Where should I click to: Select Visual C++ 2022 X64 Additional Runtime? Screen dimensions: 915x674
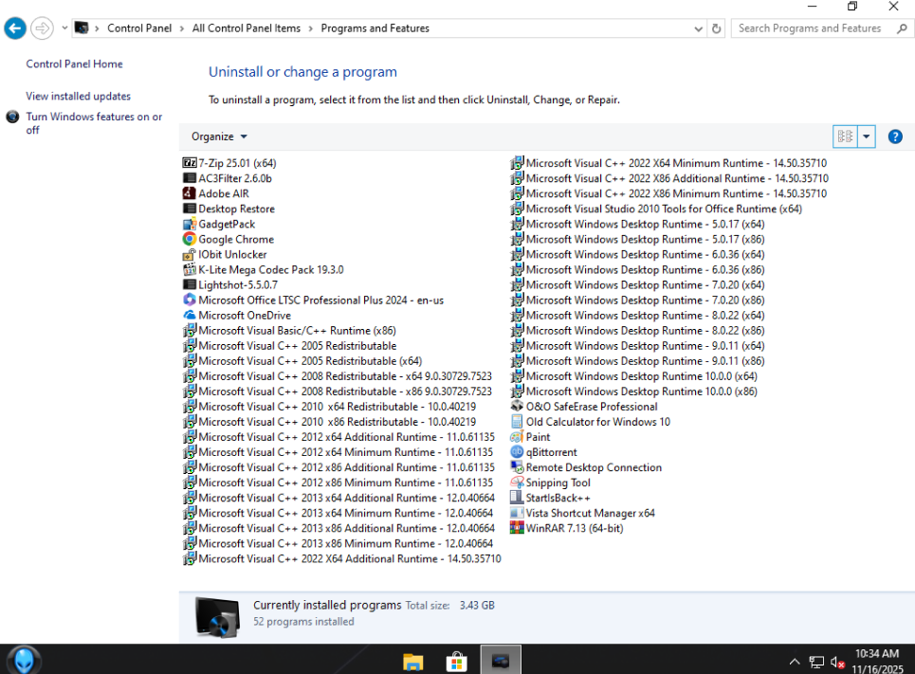tap(342, 558)
